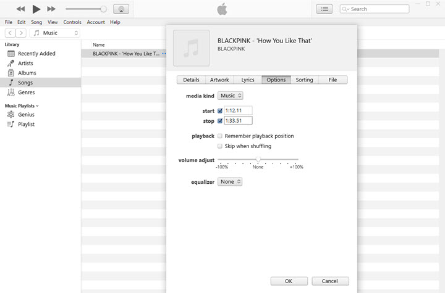The height and width of the screenshot is (293, 445).
Task: Switch to the Lyrics tab
Action: 248,80
